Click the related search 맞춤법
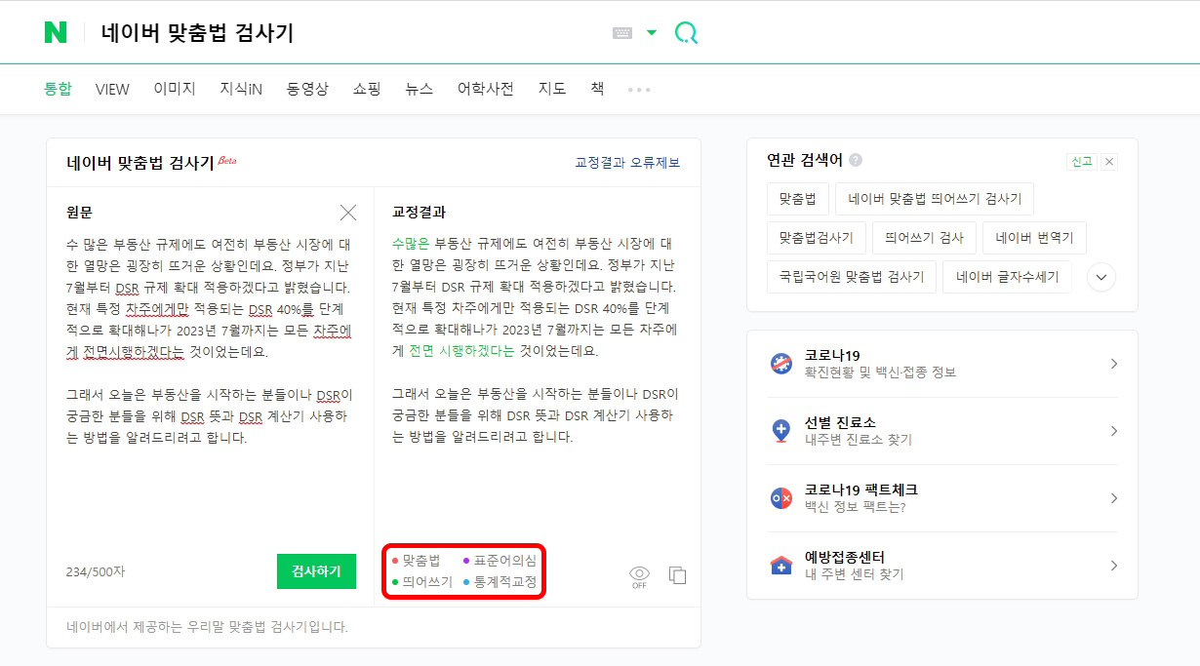Image resolution: width=1200 pixels, height=666 pixels. (798, 199)
